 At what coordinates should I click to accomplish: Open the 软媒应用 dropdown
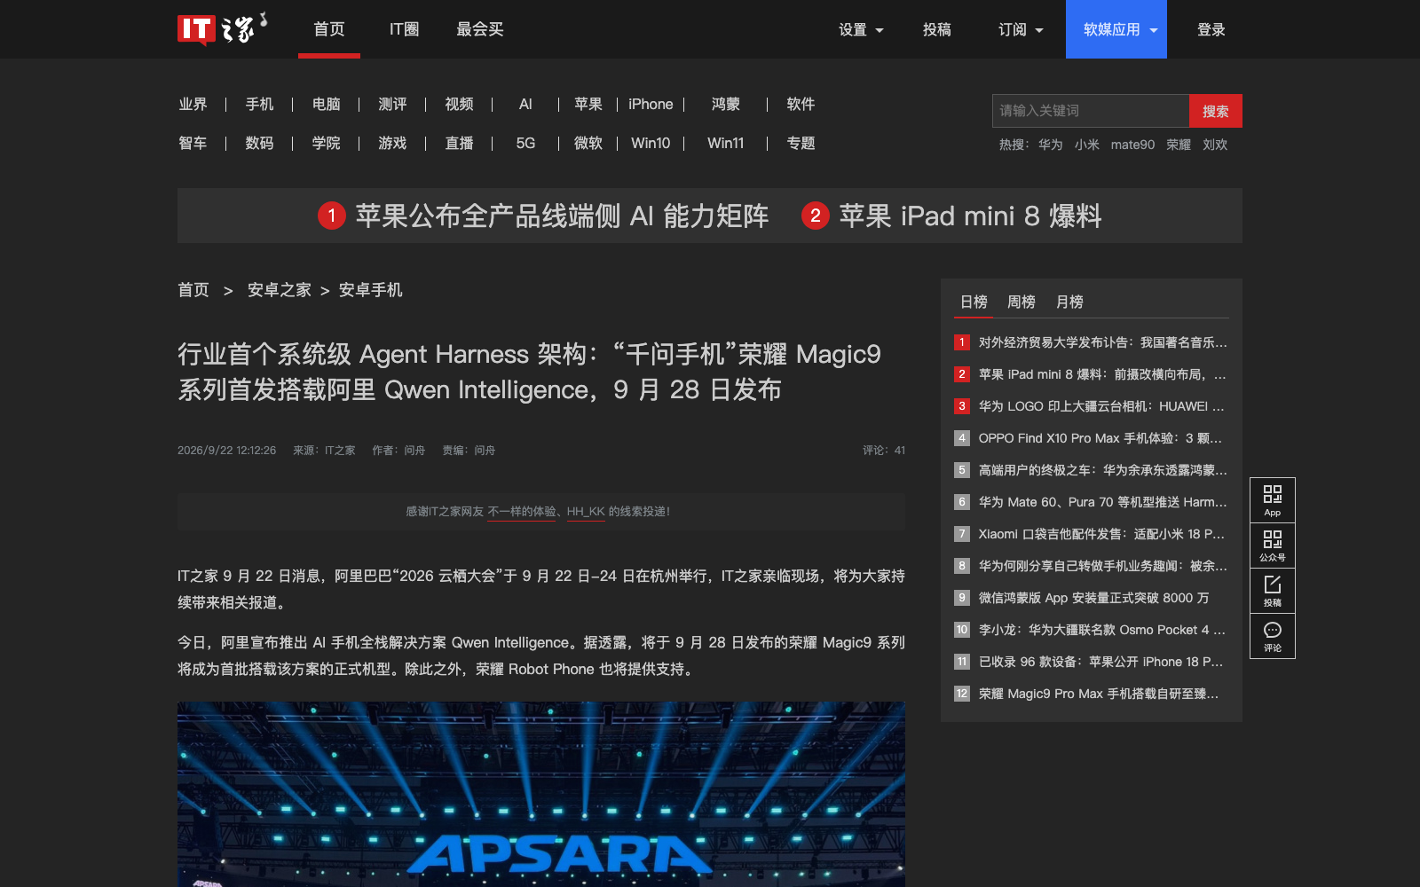[x=1116, y=29]
